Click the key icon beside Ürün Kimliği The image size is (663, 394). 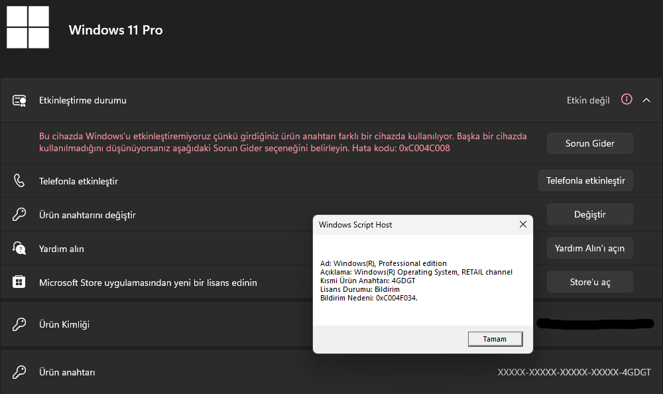[19, 324]
